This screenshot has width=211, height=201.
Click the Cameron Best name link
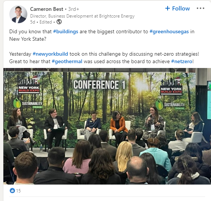[x=46, y=9]
